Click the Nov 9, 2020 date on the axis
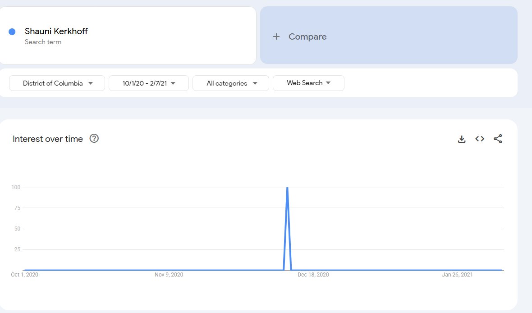This screenshot has width=532, height=313. click(x=170, y=274)
